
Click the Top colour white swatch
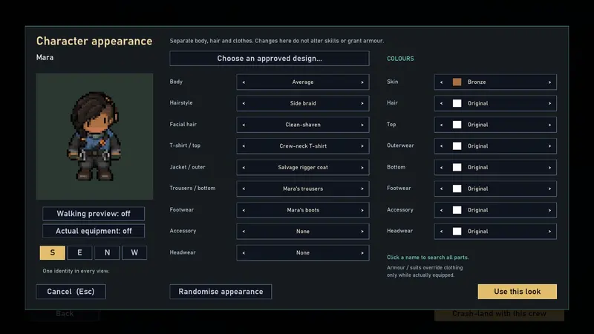pyautogui.click(x=457, y=125)
